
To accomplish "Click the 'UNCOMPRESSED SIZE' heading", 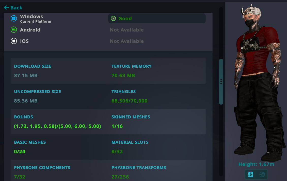I will (38, 92).
